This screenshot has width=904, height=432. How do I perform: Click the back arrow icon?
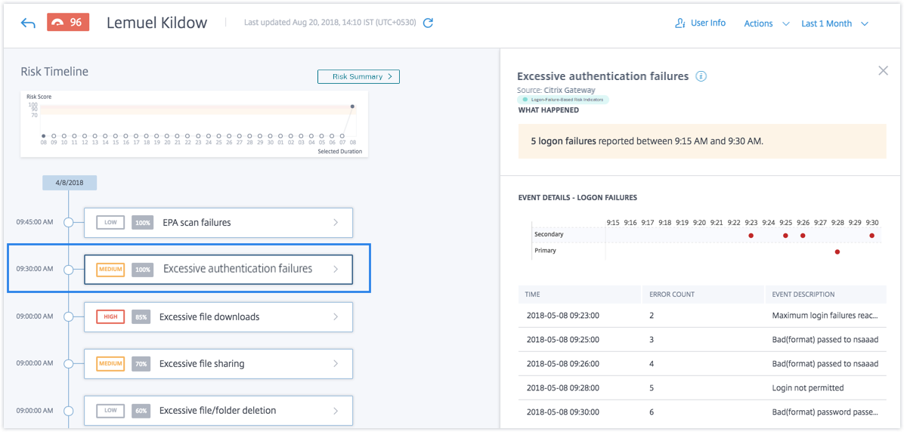click(28, 23)
